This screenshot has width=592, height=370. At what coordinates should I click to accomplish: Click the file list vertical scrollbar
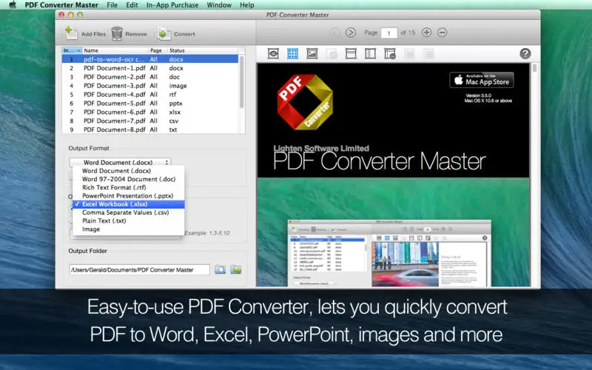click(242, 81)
